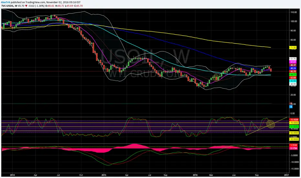The width and height of the screenshot is (301, 178).
Task: Click the -10.0000 MACD axis label
Action: 295,162
